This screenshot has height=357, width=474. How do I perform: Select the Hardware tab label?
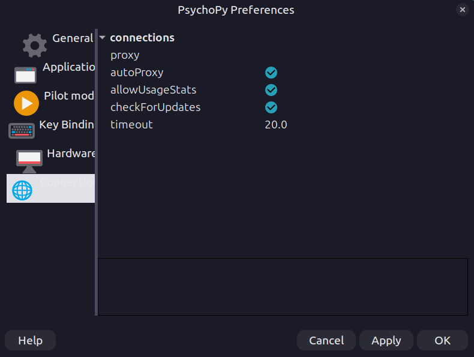(71, 153)
